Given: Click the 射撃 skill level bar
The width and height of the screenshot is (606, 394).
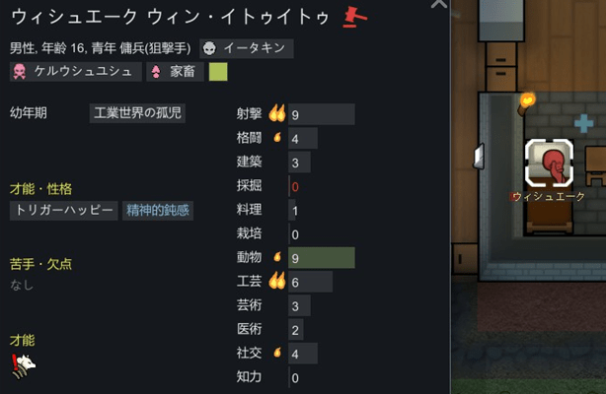Looking at the screenshot, I should click(322, 114).
